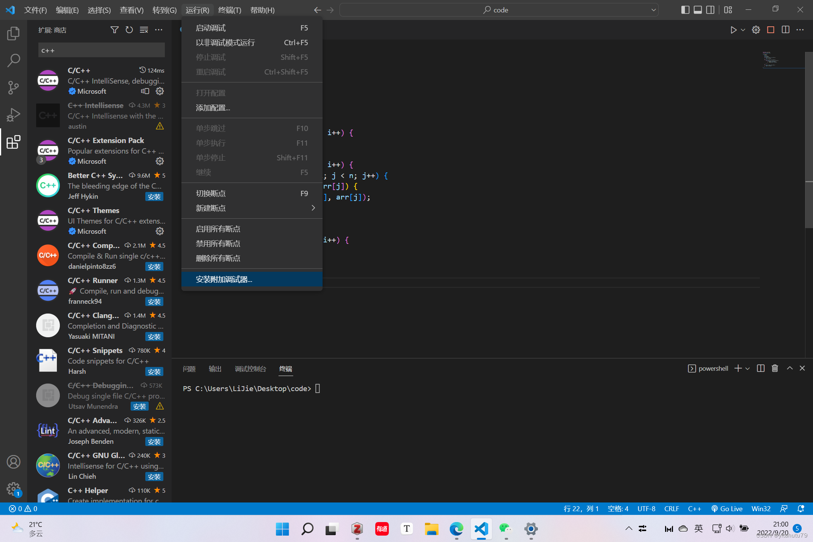Add a new terminal with plus icon
Image resolution: width=813 pixels, height=542 pixels.
coord(738,368)
